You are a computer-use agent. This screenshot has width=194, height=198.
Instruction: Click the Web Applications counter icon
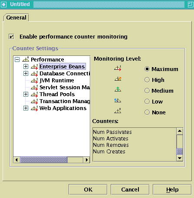[34, 108]
